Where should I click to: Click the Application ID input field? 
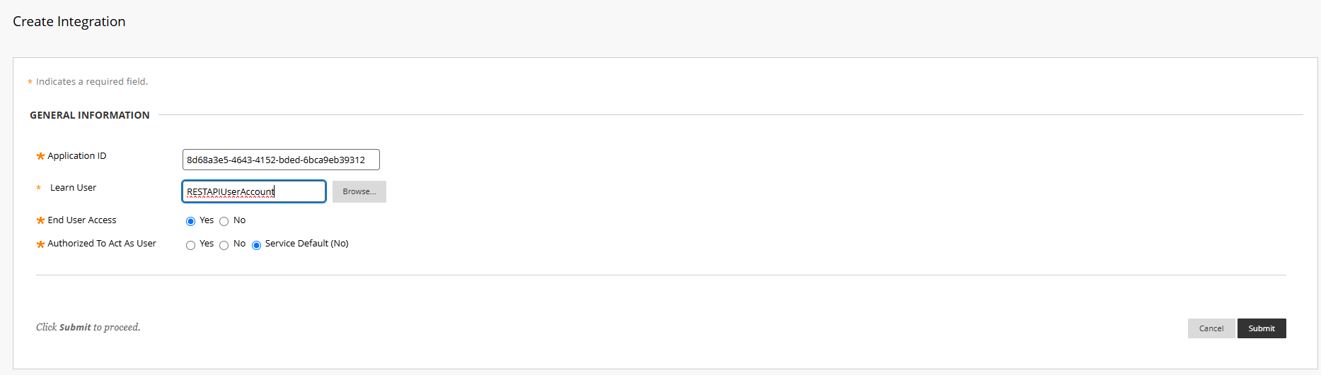tap(280, 160)
